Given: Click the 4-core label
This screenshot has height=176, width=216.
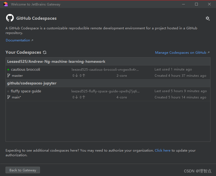Looking at the screenshot, I should point(122,97).
